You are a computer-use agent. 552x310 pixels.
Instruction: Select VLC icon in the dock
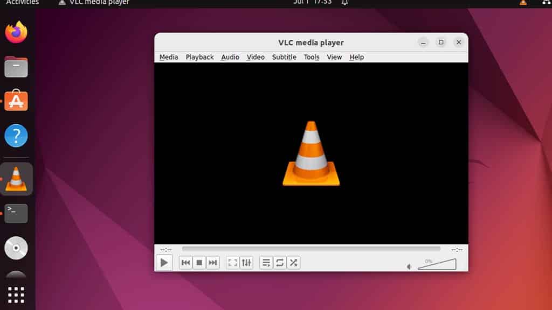pos(16,179)
